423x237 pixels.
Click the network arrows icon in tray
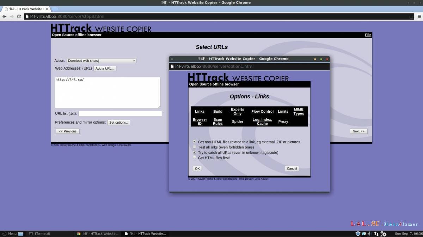click(x=376, y=233)
